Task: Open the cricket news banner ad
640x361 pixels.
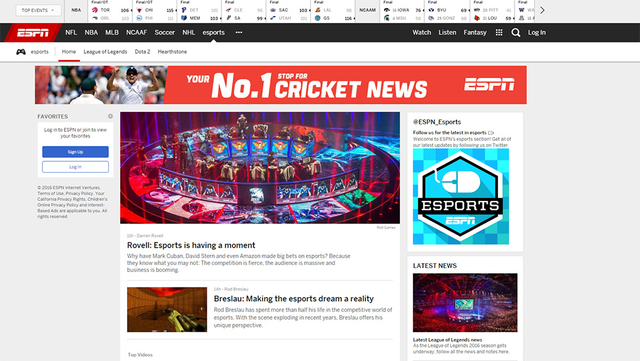Action: (280, 85)
